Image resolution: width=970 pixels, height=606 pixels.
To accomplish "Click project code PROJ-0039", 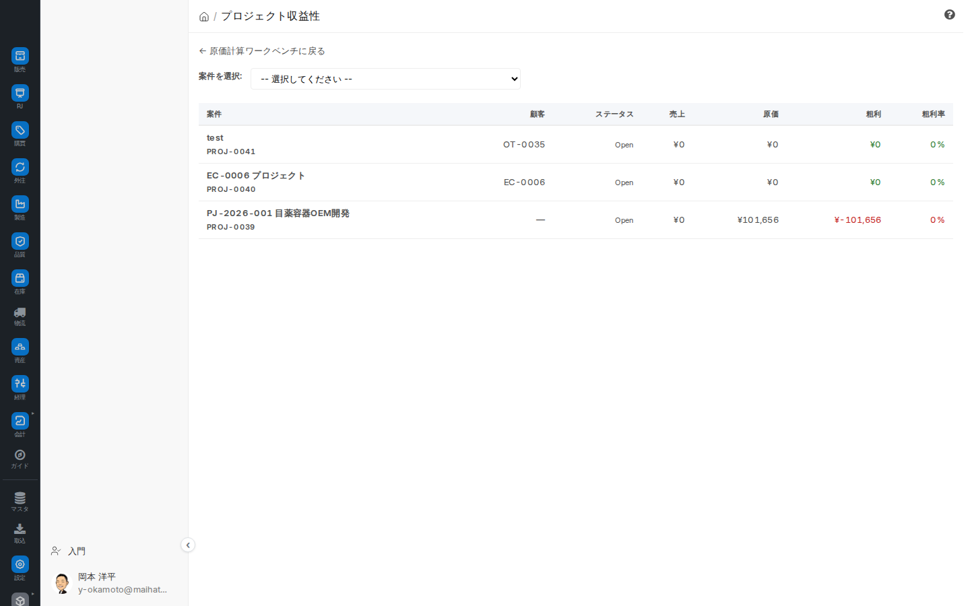I will (231, 228).
